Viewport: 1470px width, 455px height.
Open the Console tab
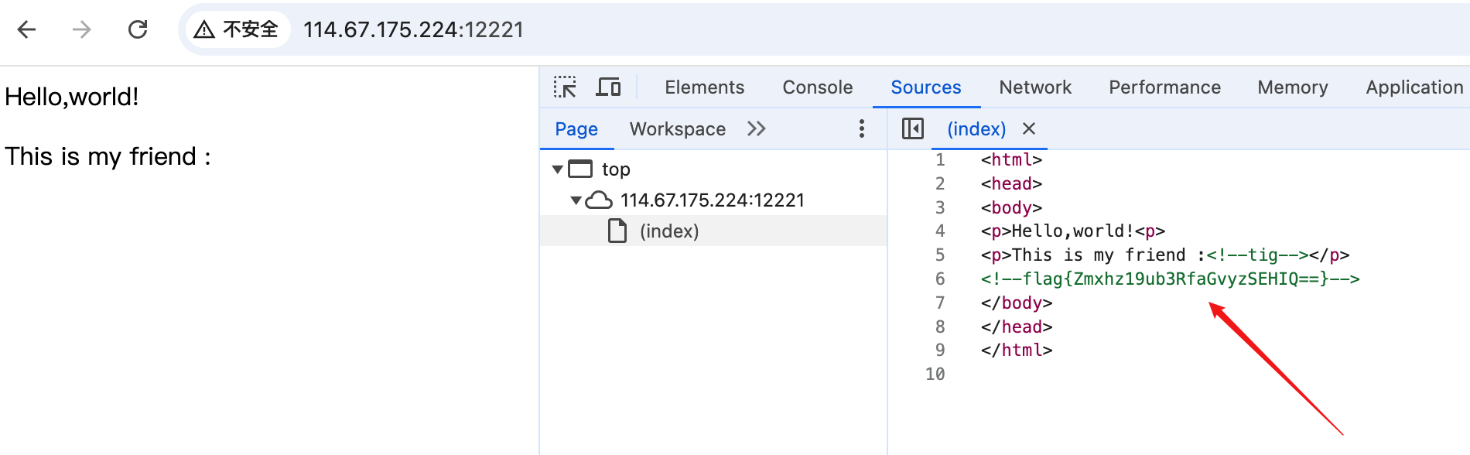(817, 87)
